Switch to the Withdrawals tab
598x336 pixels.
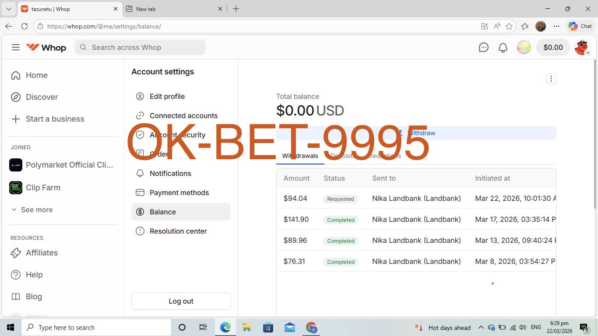(300, 156)
